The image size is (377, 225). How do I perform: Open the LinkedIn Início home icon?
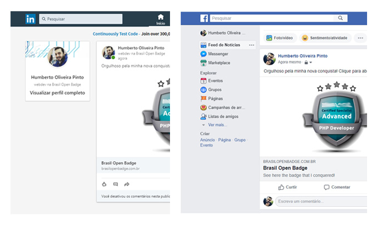161,19
